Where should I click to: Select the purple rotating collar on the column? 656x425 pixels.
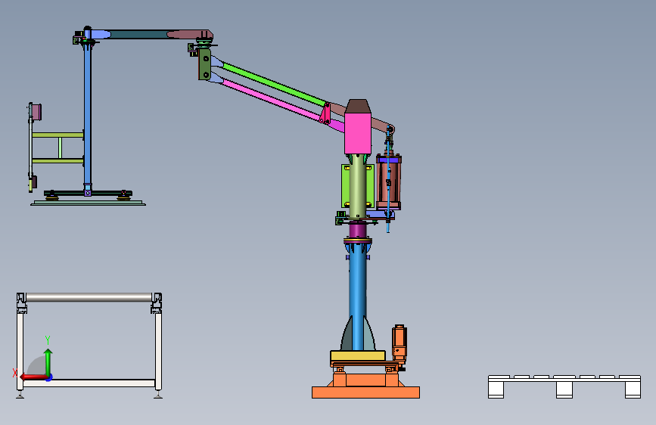pos(358,230)
